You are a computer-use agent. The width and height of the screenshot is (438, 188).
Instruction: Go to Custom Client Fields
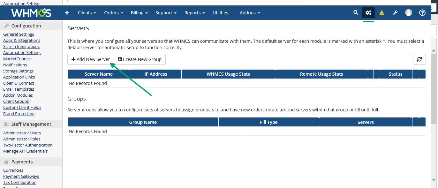click(x=22, y=107)
